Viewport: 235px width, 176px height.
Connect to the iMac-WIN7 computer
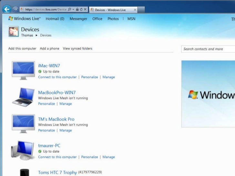57,77
